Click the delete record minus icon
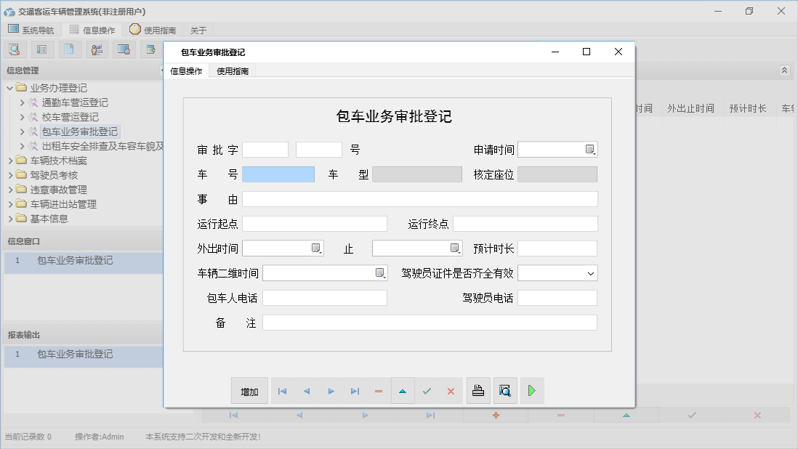The width and height of the screenshot is (798, 449). click(378, 390)
